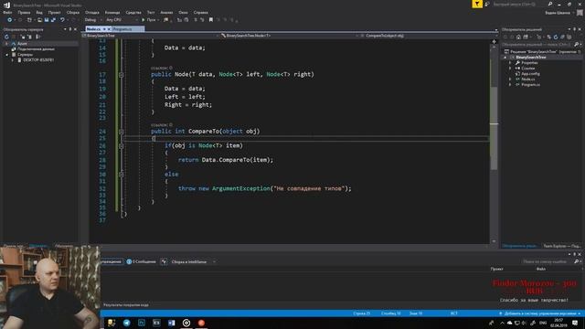Open the CompareTo(object obj) member dropdown
585x329 pixels.
[429, 36]
